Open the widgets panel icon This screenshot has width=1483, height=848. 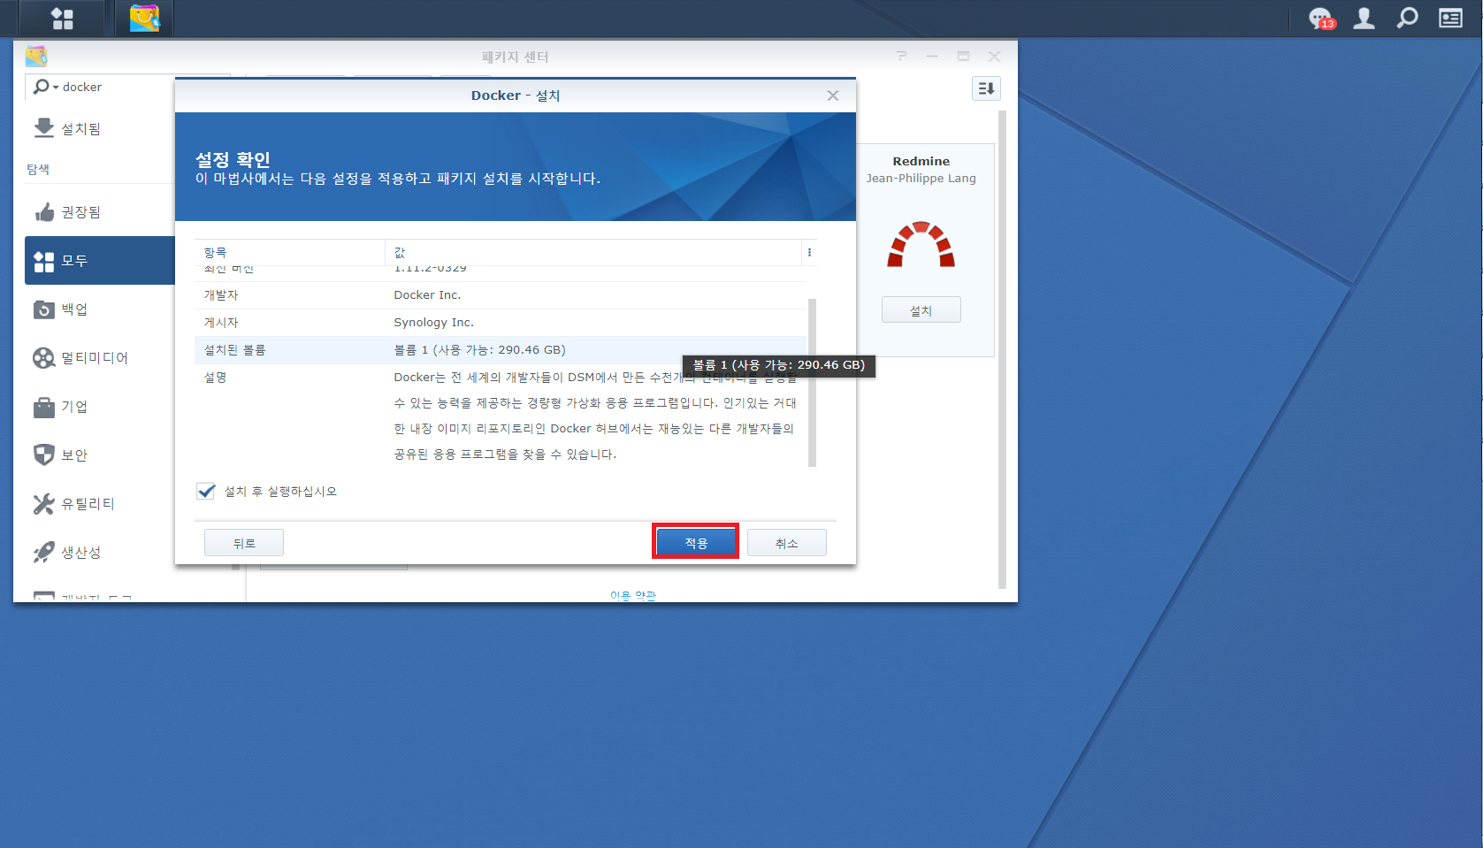tap(1450, 19)
